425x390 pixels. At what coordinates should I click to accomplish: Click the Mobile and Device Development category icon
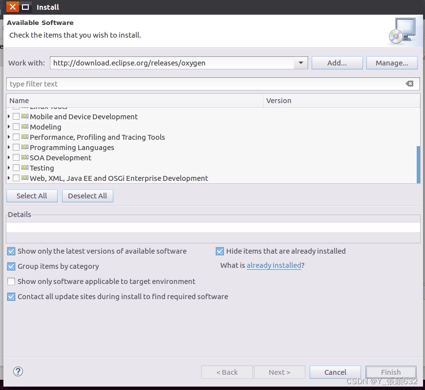pyautogui.click(x=24, y=116)
